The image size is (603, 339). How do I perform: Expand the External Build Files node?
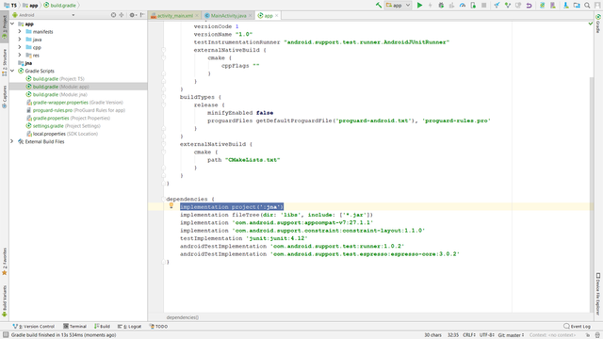[x=12, y=141]
